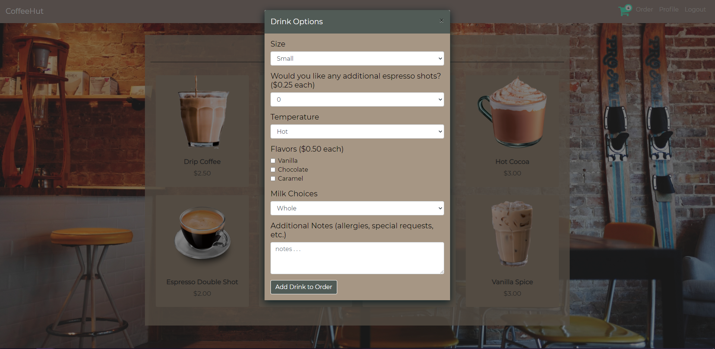This screenshot has height=349, width=715.
Task: Click the Vanilla Spice drink image
Action: click(512, 234)
